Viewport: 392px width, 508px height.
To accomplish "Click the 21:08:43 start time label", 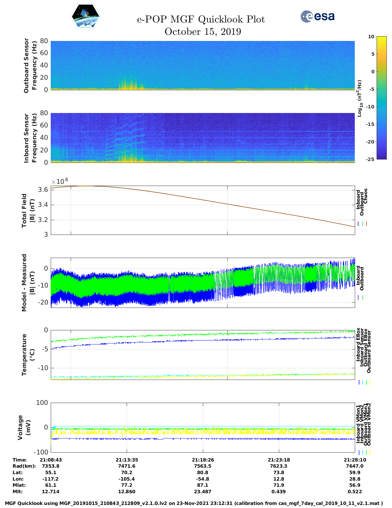I will pos(51,460).
